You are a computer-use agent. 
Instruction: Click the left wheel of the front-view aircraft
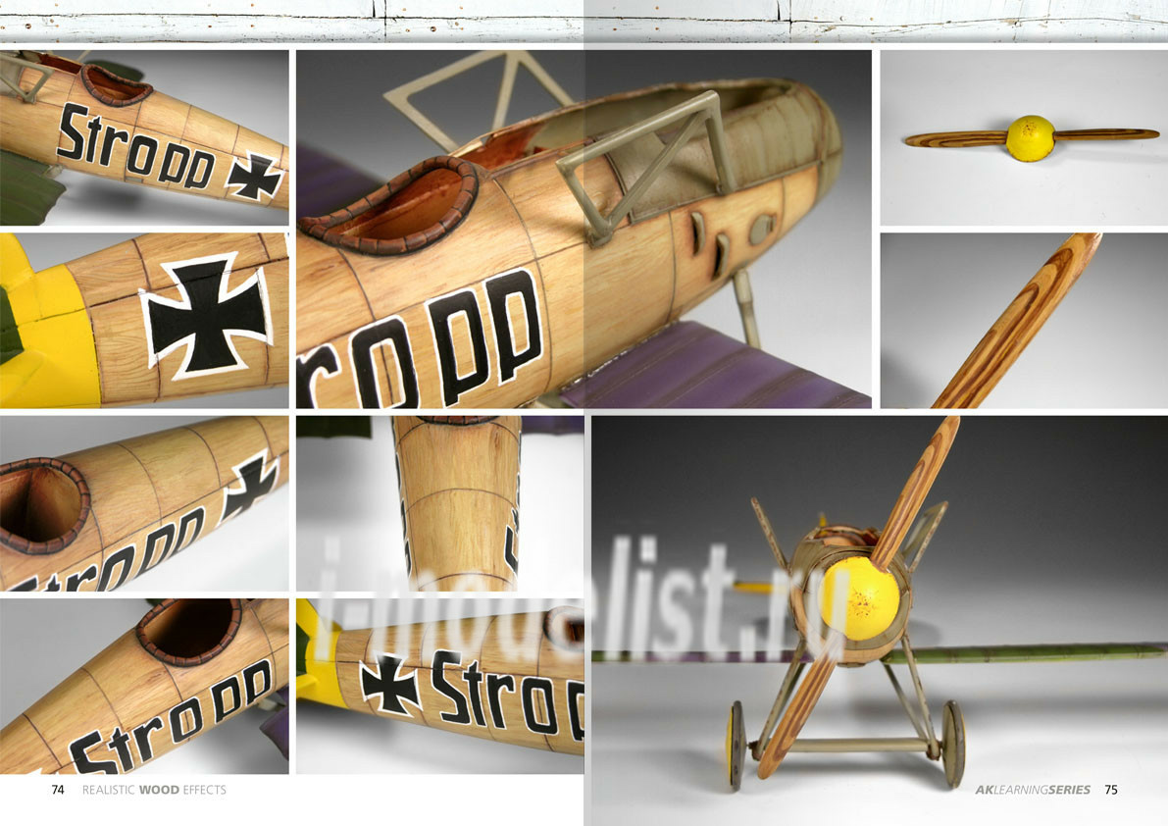736,744
